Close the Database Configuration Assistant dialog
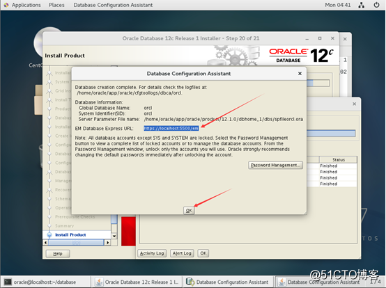The image size is (386, 288). (x=300, y=74)
